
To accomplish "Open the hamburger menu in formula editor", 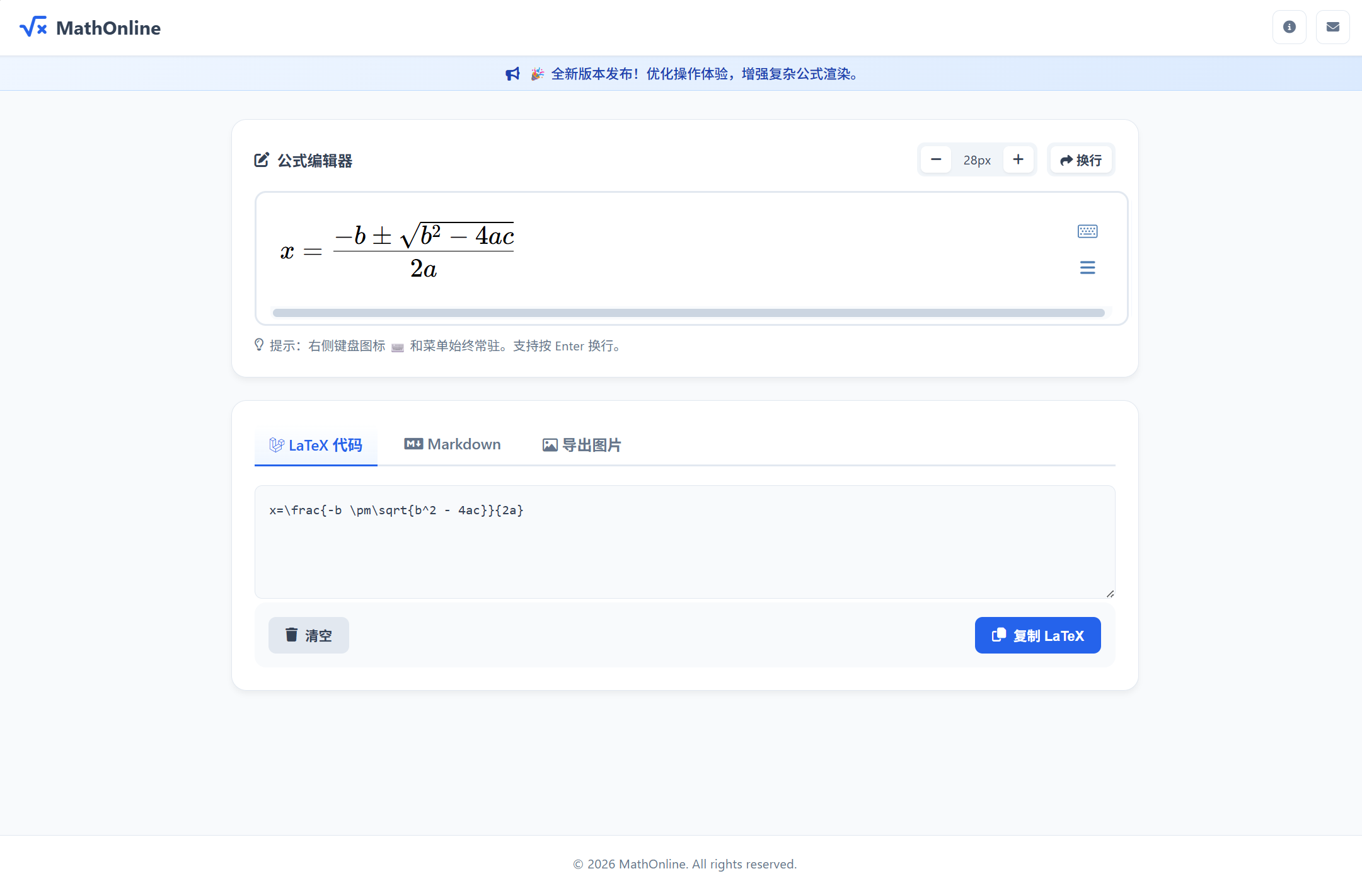I will tap(1087, 267).
